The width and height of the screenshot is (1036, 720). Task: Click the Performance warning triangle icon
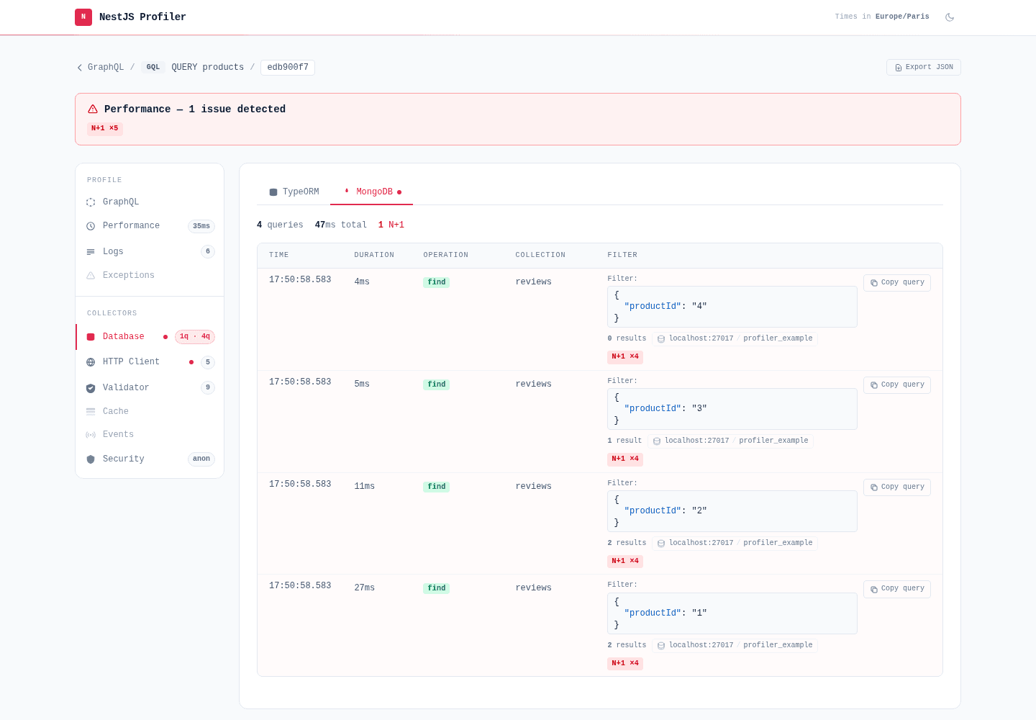coord(93,109)
